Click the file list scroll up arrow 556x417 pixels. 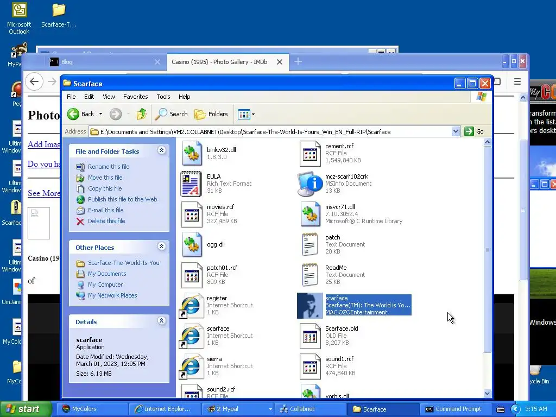pyautogui.click(x=487, y=142)
